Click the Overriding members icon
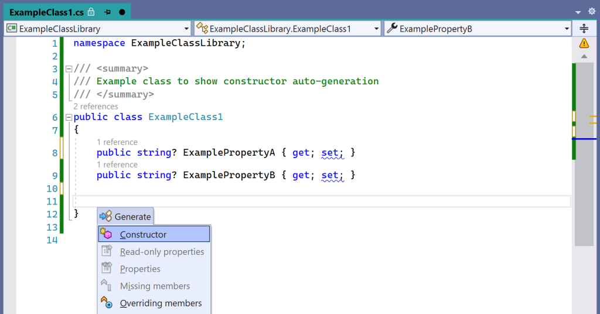 point(107,302)
